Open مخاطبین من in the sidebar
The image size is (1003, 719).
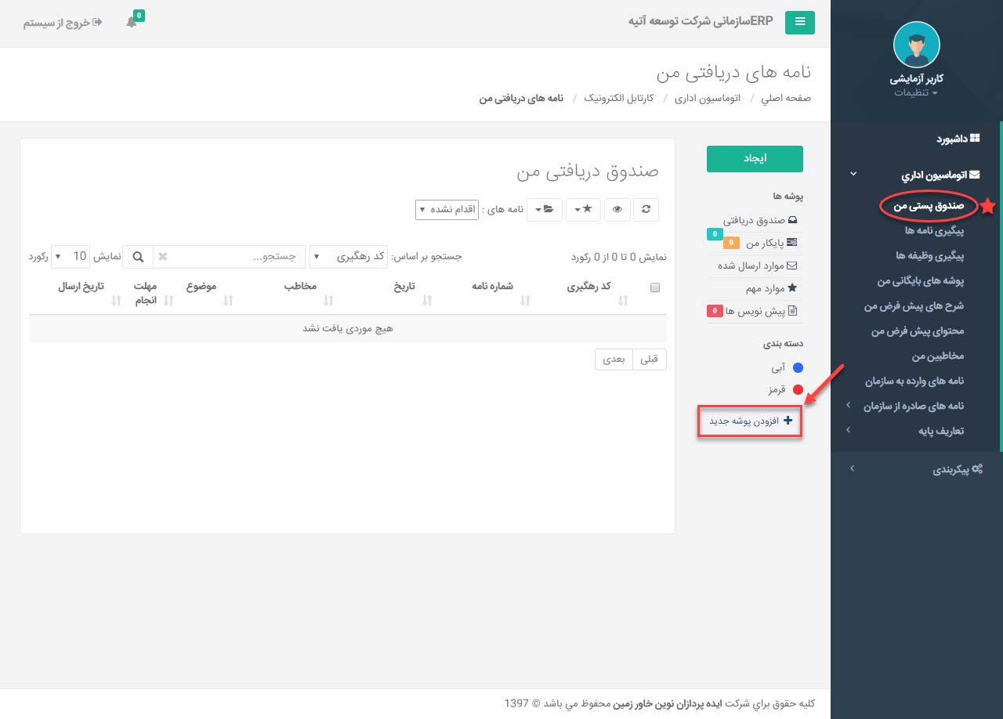click(938, 356)
